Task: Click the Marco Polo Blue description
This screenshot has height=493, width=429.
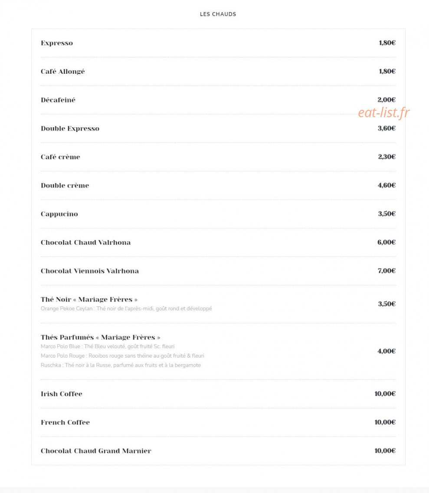Action: pos(108,346)
